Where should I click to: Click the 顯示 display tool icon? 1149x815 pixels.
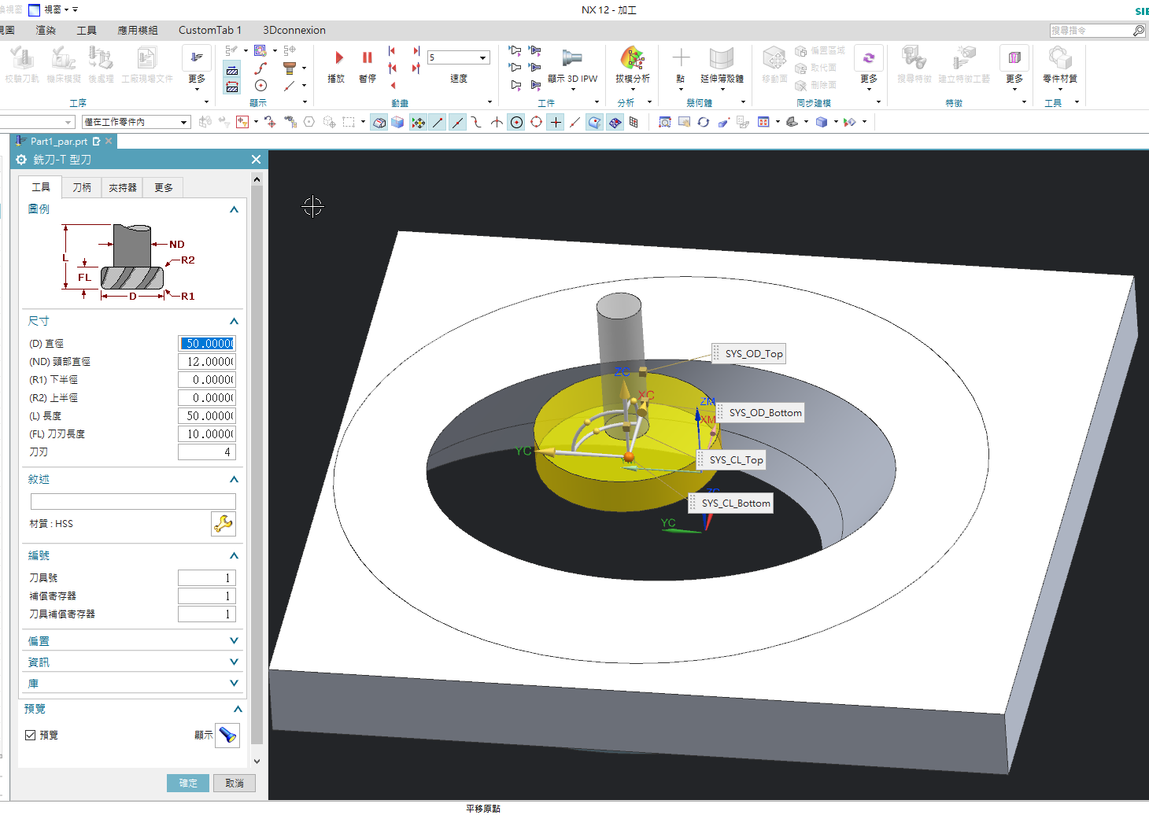point(227,735)
